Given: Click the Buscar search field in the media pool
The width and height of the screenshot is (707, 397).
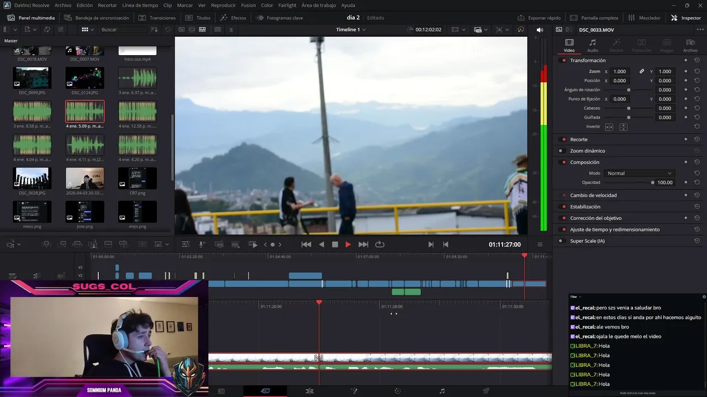Looking at the screenshot, I should [x=124, y=30].
